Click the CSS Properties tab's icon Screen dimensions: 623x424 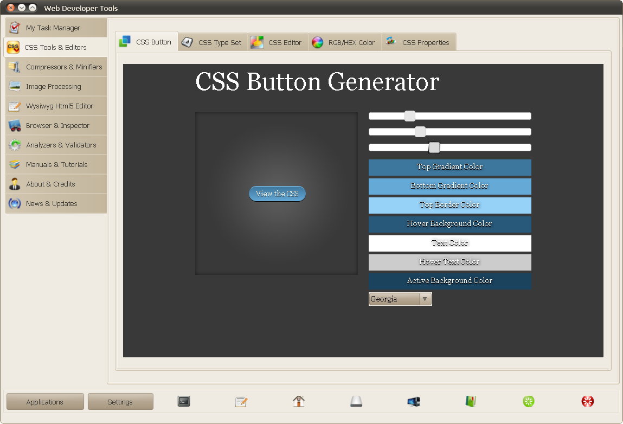[x=391, y=41]
